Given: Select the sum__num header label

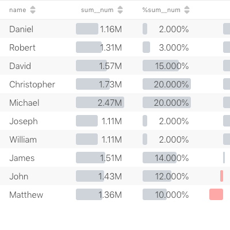Looking at the screenshot, I should pos(97,10).
